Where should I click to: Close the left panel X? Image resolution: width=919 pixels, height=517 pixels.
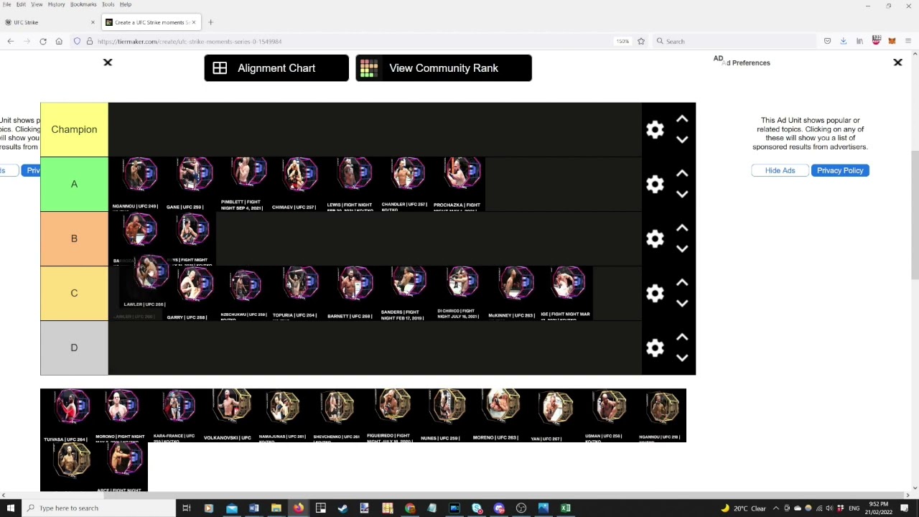click(x=108, y=62)
